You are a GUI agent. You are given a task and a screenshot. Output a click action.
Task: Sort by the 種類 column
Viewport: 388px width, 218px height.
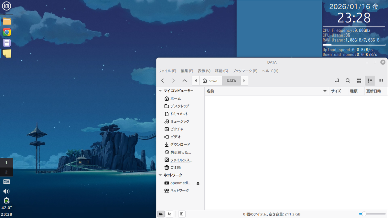point(356,91)
